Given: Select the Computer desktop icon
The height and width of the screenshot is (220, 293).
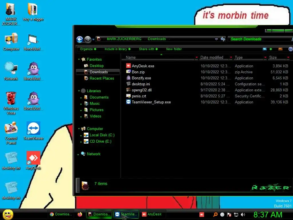Looking at the screenshot, I should point(11,42).
